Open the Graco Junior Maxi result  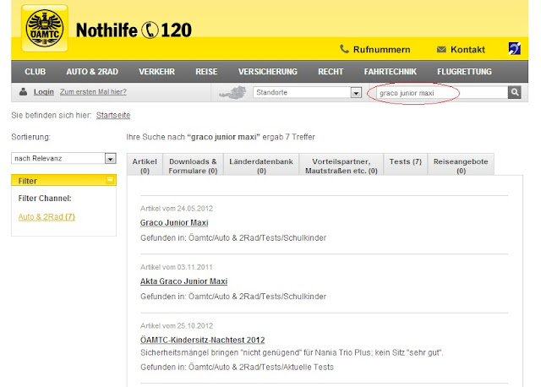click(174, 222)
